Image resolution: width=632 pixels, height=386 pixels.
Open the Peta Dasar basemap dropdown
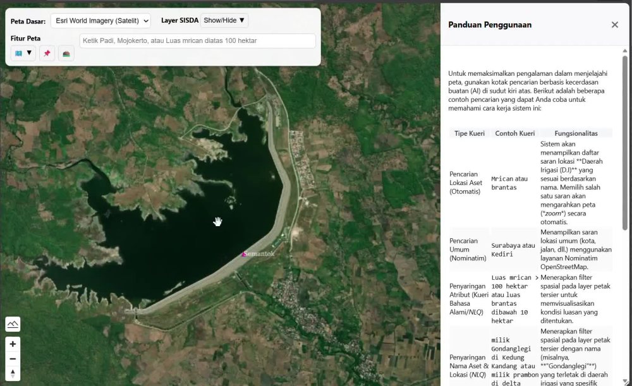point(100,21)
